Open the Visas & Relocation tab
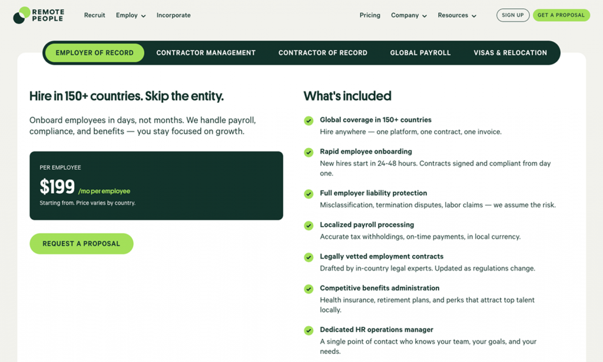Image resolution: width=603 pixels, height=362 pixels. [x=510, y=53]
